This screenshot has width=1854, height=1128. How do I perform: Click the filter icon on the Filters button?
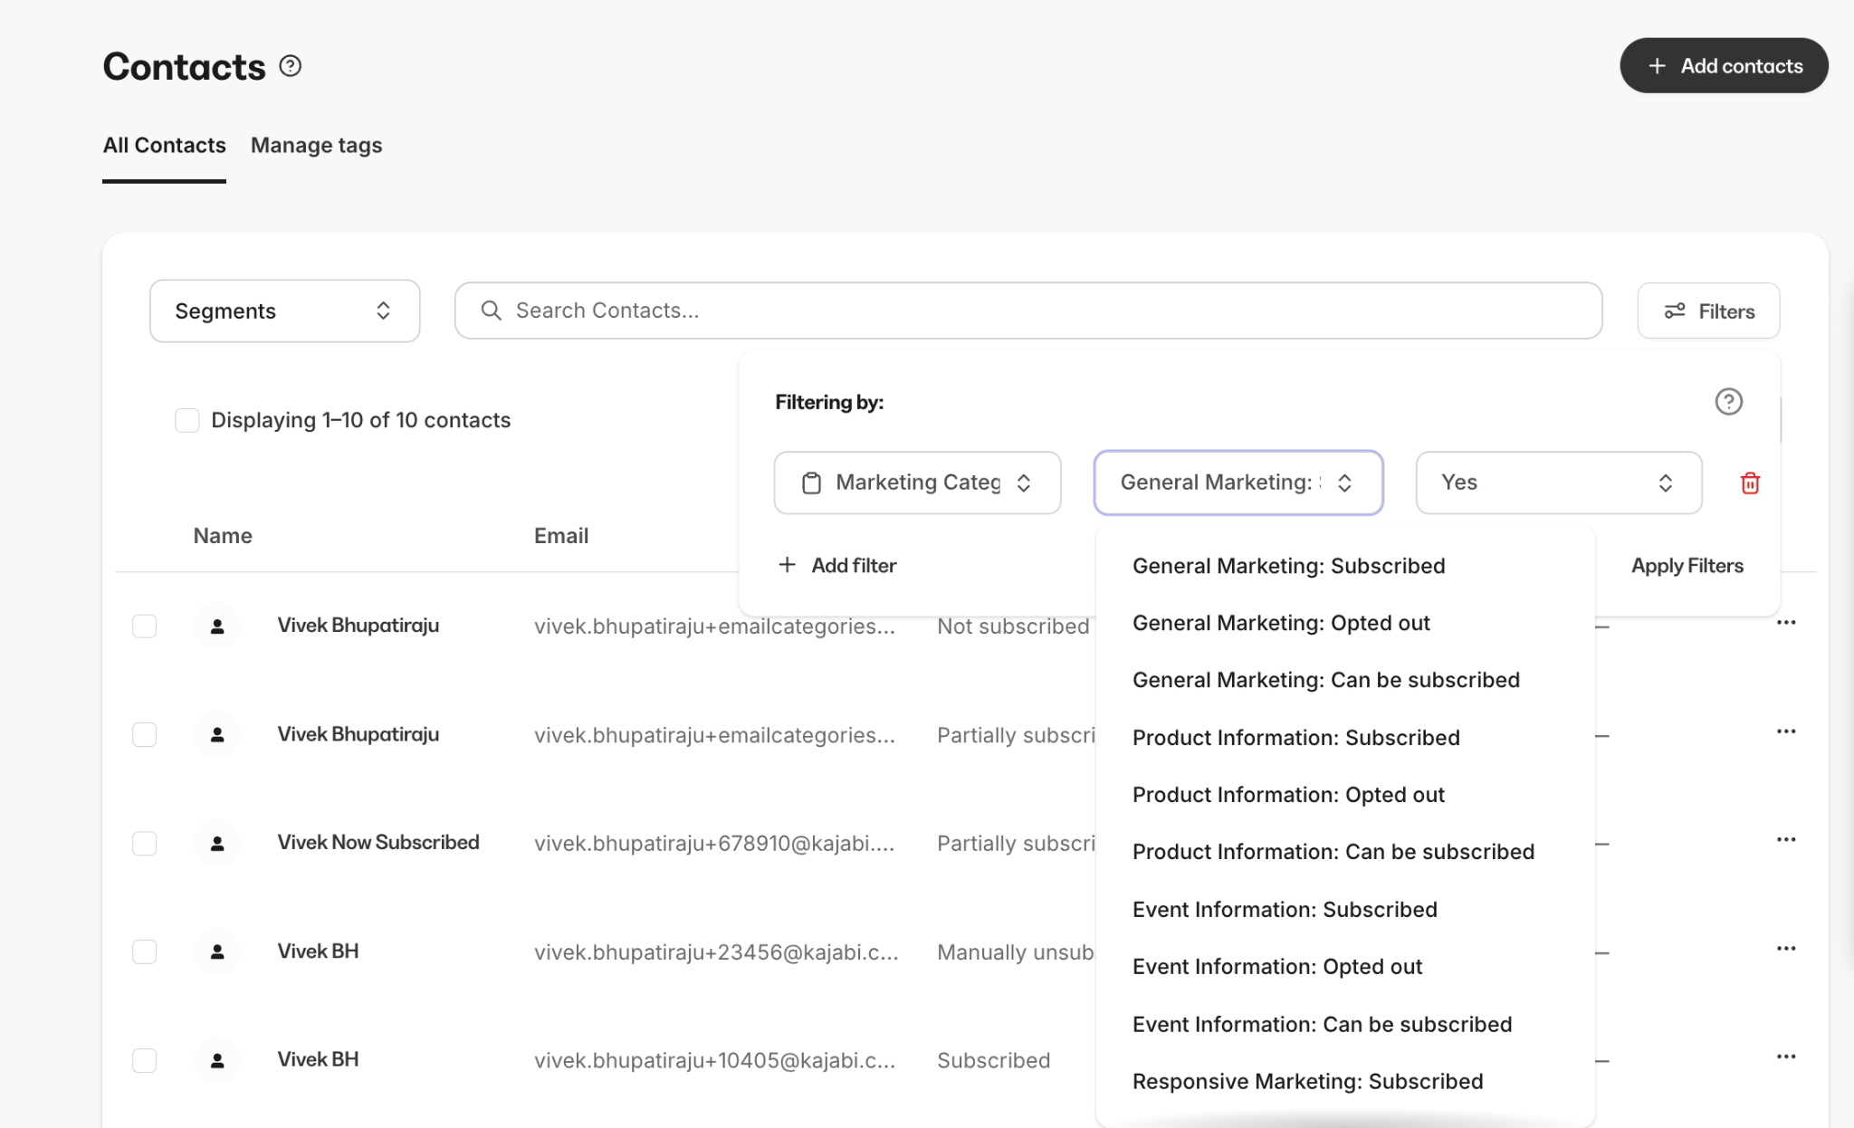pos(1675,311)
